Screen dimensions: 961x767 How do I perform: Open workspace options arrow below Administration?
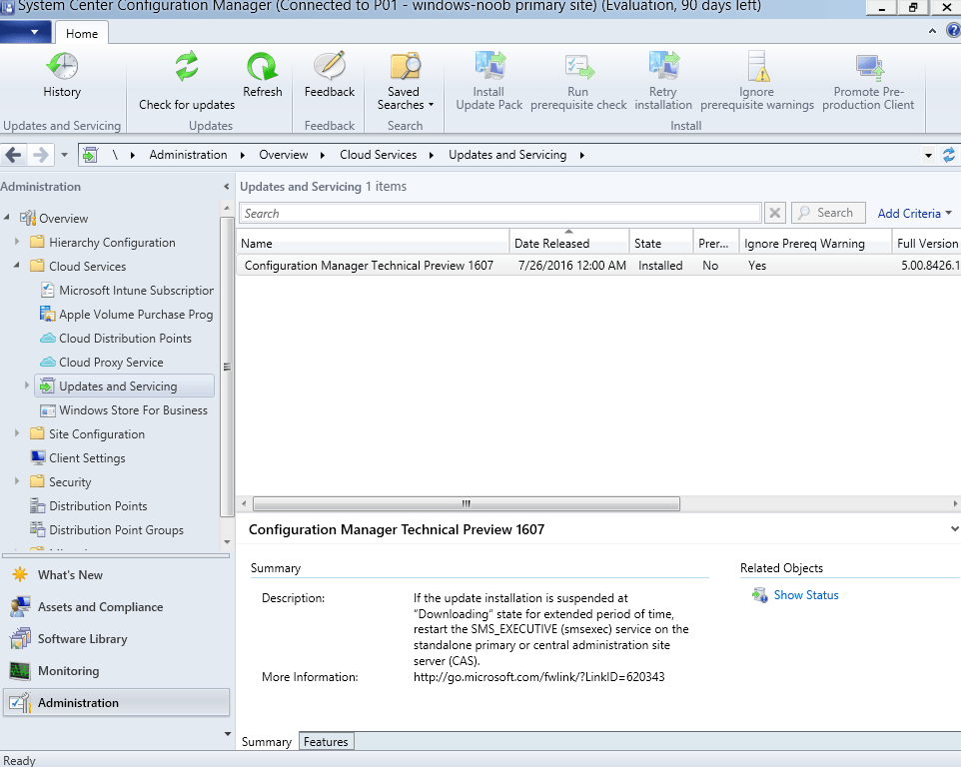pyautogui.click(x=228, y=733)
